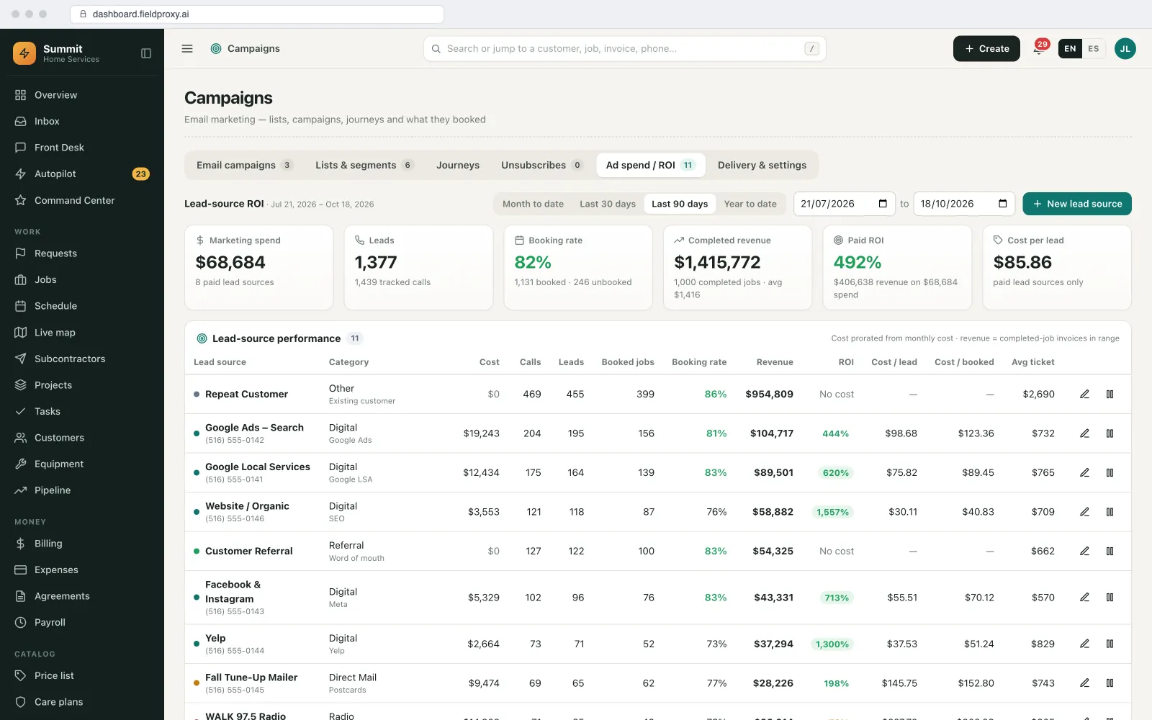Open JL user avatar menu
Image resolution: width=1152 pixels, height=720 pixels.
point(1125,49)
